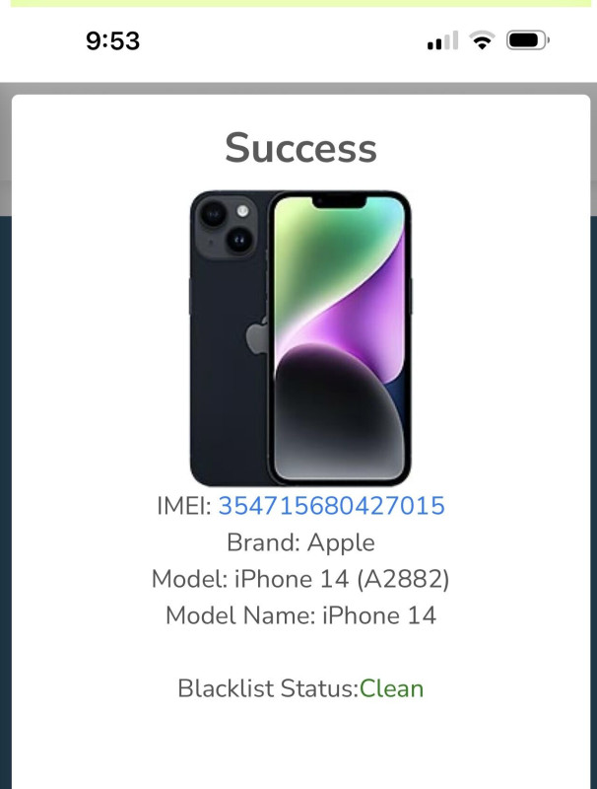597x789 pixels.
Task: Tap the Apple logo on the phone image
Action: [257, 336]
